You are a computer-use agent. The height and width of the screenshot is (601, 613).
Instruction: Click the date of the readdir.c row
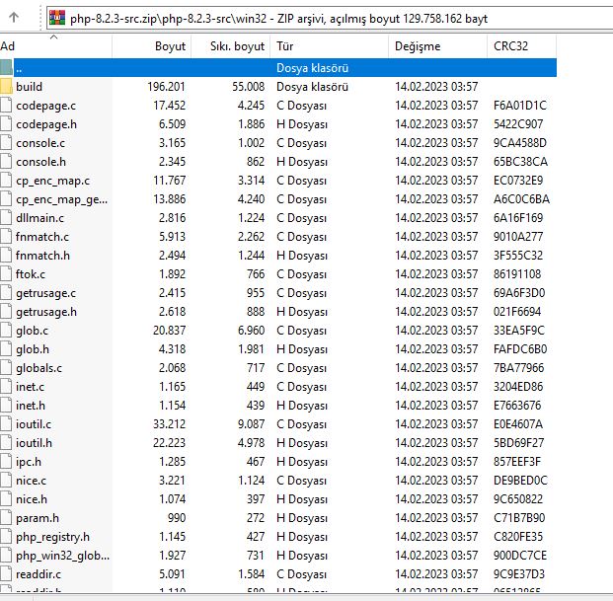pyautogui.click(x=436, y=574)
